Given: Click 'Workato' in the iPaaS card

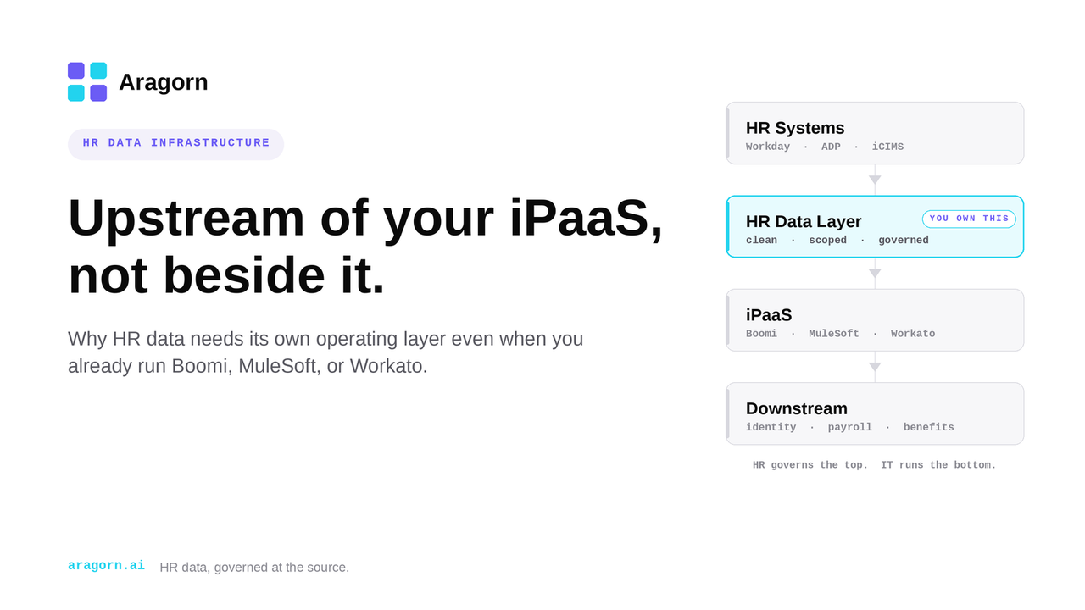Looking at the screenshot, I should [x=913, y=335].
